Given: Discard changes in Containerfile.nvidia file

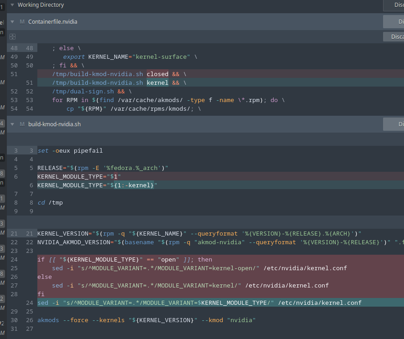Looking at the screenshot, I should point(394,22).
